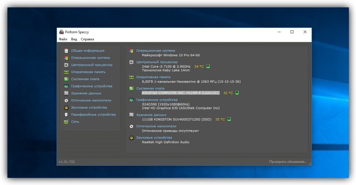
Task: Open the Файл menu
Action: (63, 39)
